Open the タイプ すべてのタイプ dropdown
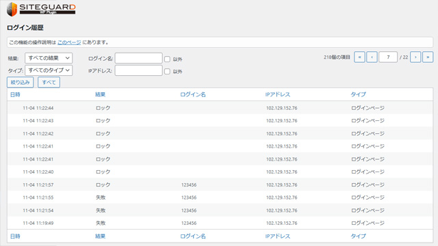 pyautogui.click(x=49, y=70)
